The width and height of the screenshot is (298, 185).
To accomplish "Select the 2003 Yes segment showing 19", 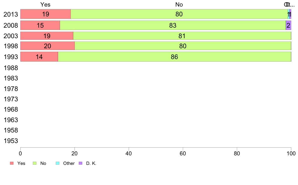I will pos(47,36).
